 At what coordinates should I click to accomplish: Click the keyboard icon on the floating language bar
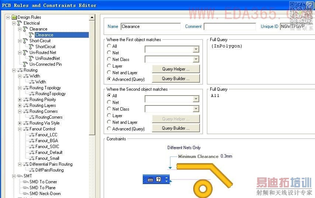point(150,179)
